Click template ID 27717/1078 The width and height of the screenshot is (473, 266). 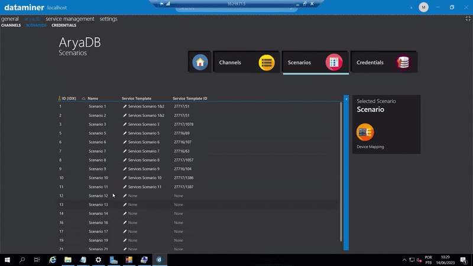point(184,124)
